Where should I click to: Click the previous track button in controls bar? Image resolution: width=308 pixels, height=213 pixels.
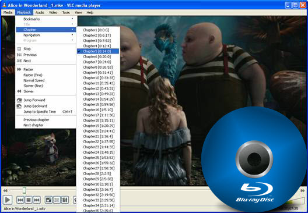(20, 200)
